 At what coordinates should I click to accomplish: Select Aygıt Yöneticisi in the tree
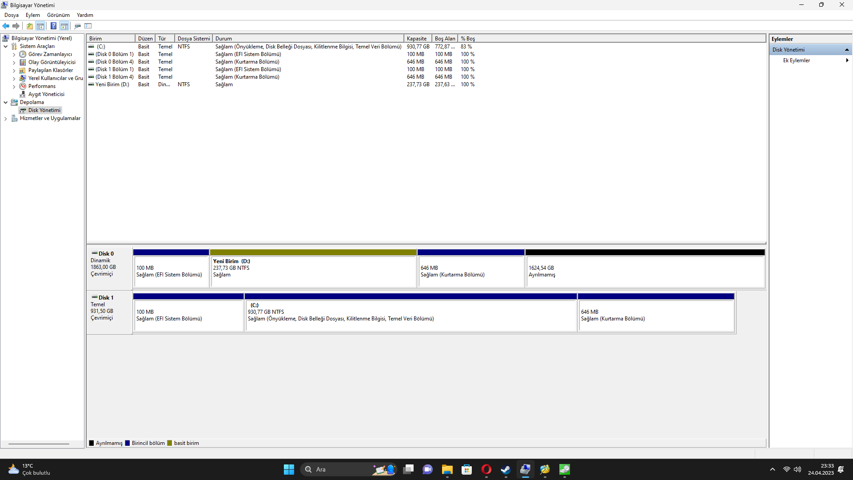pos(46,94)
